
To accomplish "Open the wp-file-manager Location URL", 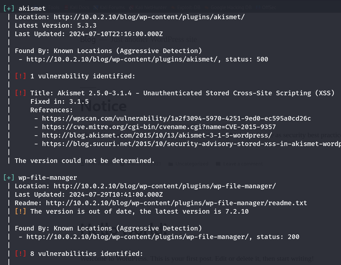I will pyautogui.click(x=164, y=186).
